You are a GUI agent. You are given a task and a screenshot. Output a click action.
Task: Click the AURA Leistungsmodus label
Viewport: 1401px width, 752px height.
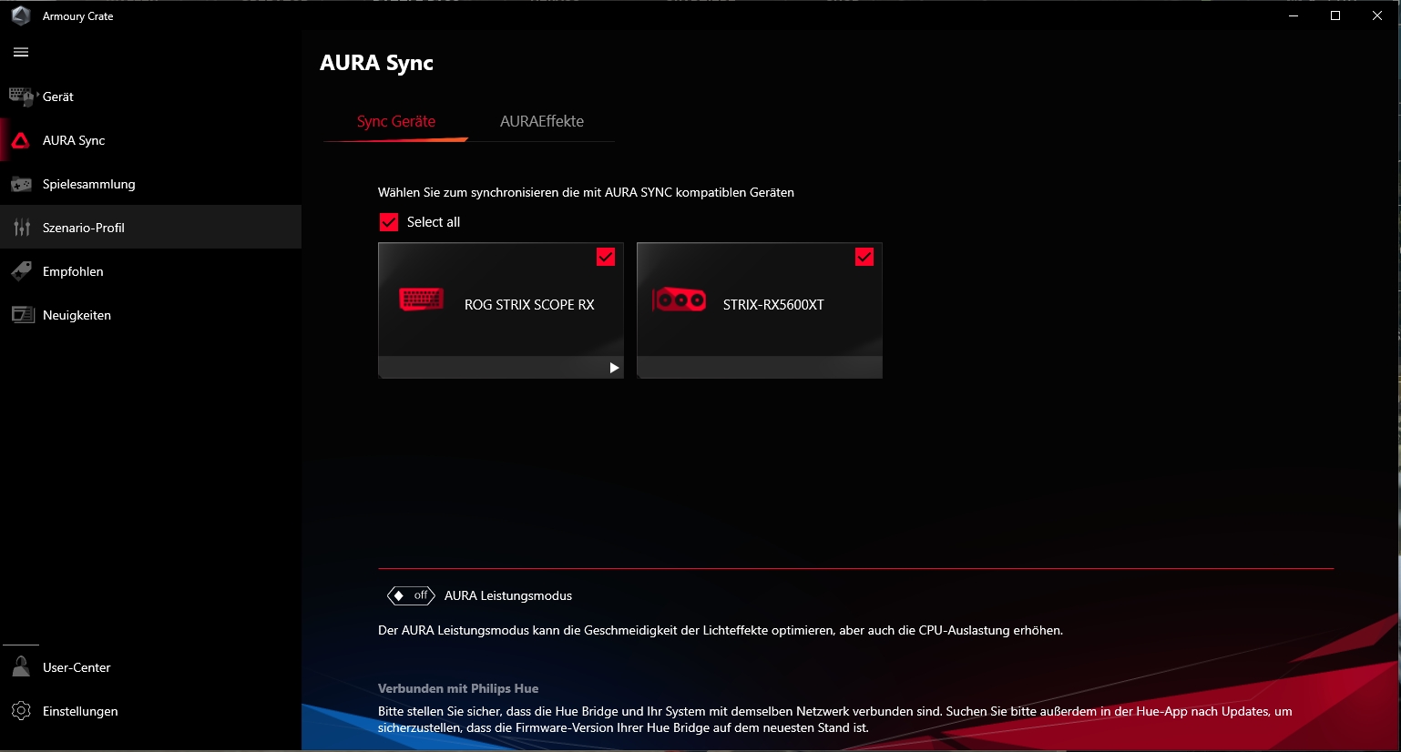[508, 595]
